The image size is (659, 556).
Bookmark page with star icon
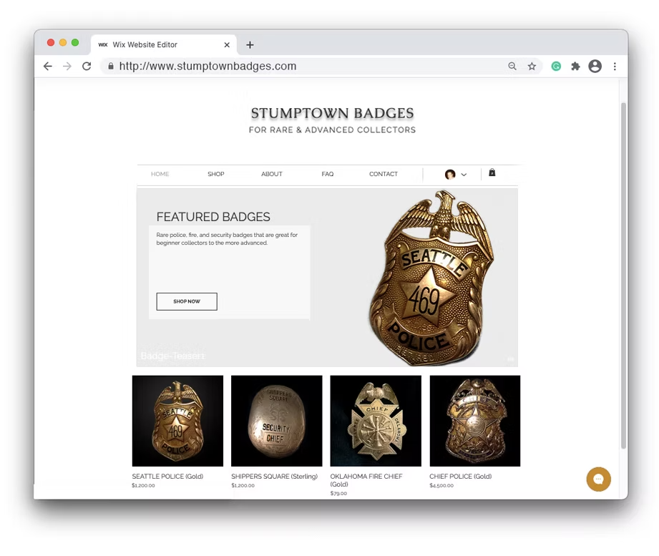point(532,67)
